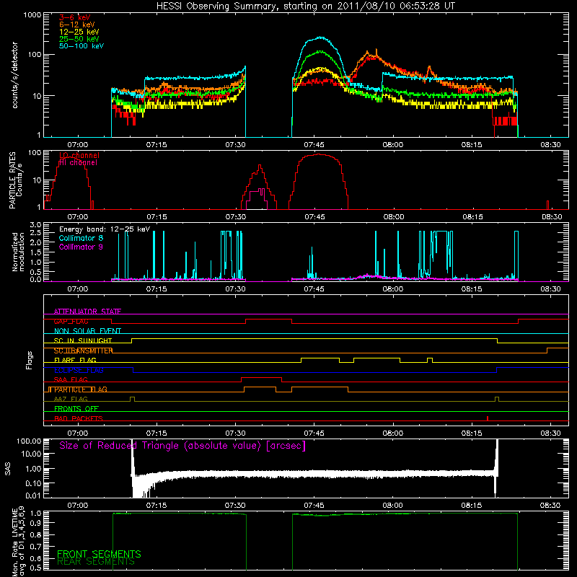Select the Collimator 9 legend label

pos(81,247)
